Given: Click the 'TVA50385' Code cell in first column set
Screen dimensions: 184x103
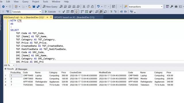Looking at the screenshot, I should [x=28, y=85].
